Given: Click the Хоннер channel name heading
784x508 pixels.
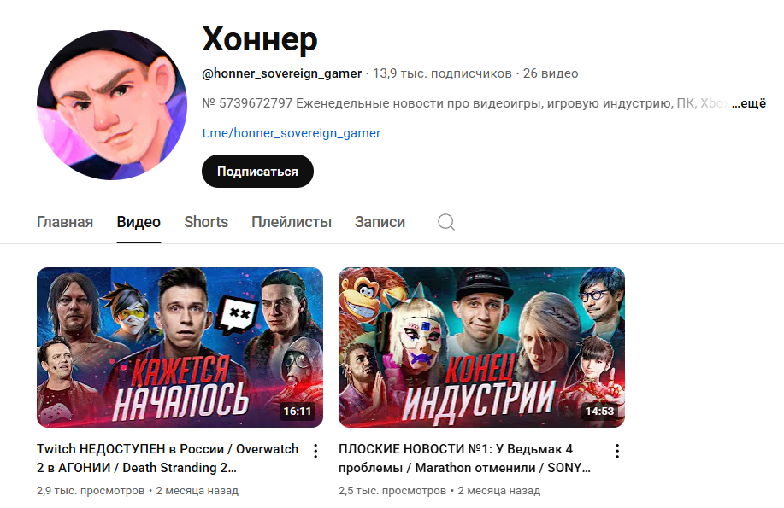Looking at the screenshot, I should click(x=260, y=39).
